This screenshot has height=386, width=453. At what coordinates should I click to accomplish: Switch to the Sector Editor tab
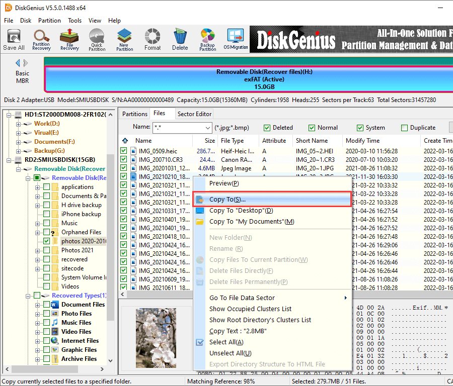point(195,114)
